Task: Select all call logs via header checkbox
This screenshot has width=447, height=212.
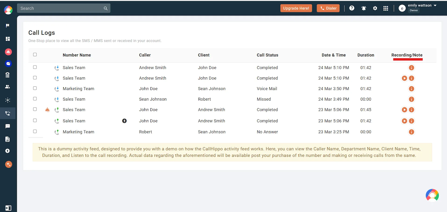Action: point(35,54)
